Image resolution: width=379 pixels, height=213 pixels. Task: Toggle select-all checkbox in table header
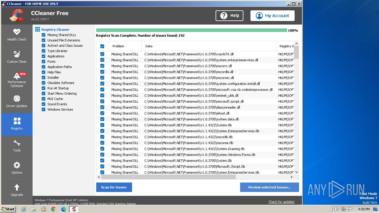[x=102, y=46]
